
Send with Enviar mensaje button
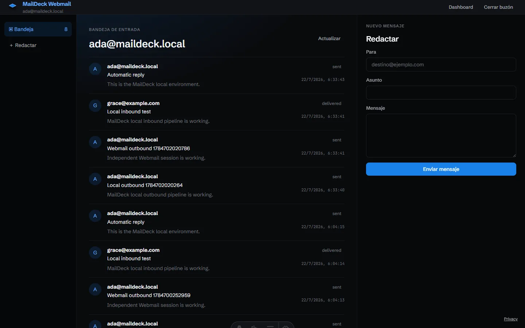(441, 169)
